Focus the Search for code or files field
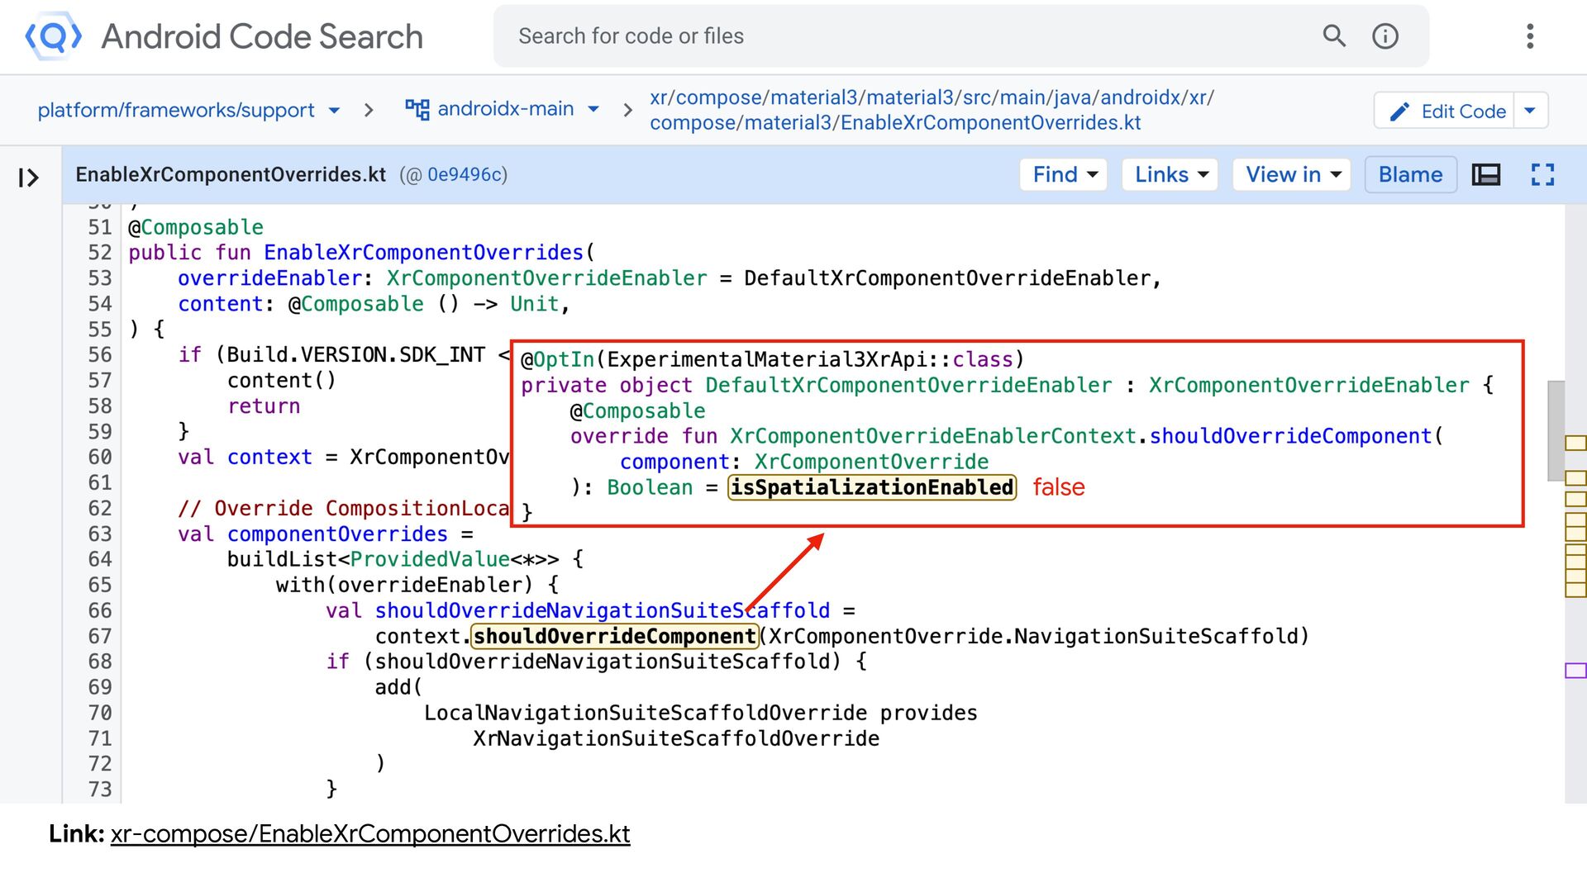Screen dimensions: 1587x892 tap(909, 36)
